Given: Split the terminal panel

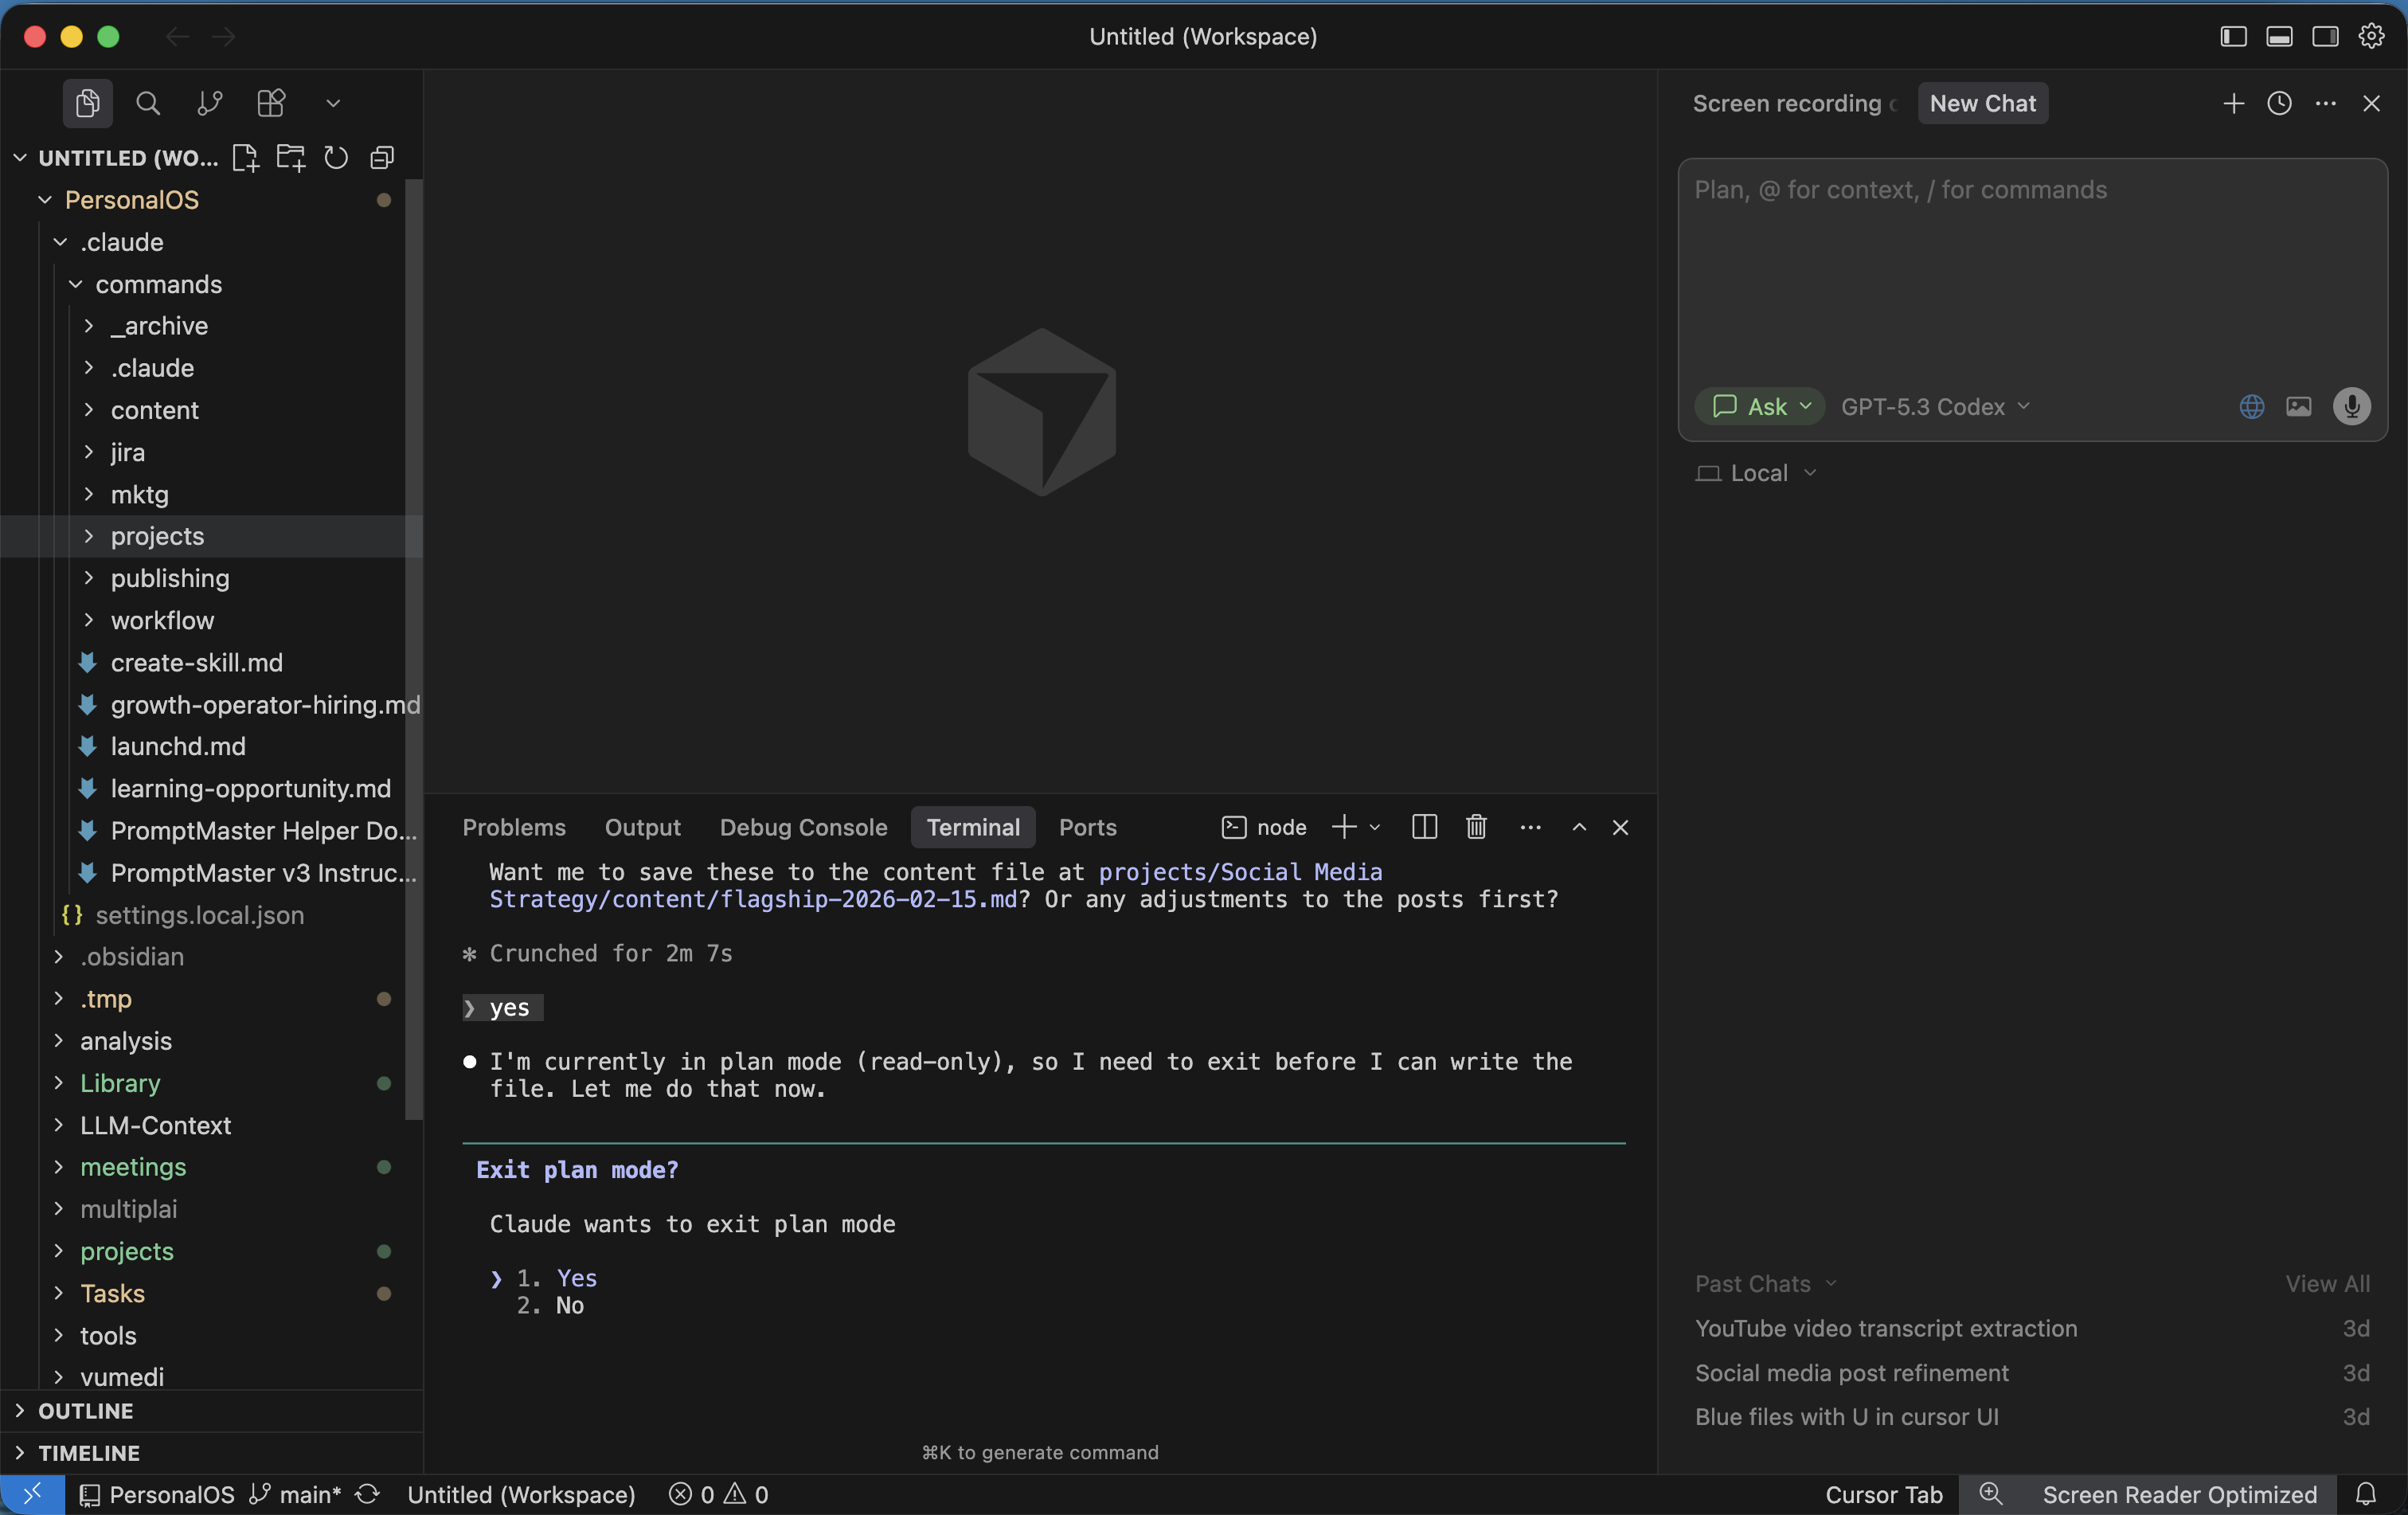Looking at the screenshot, I should 1424,827.
